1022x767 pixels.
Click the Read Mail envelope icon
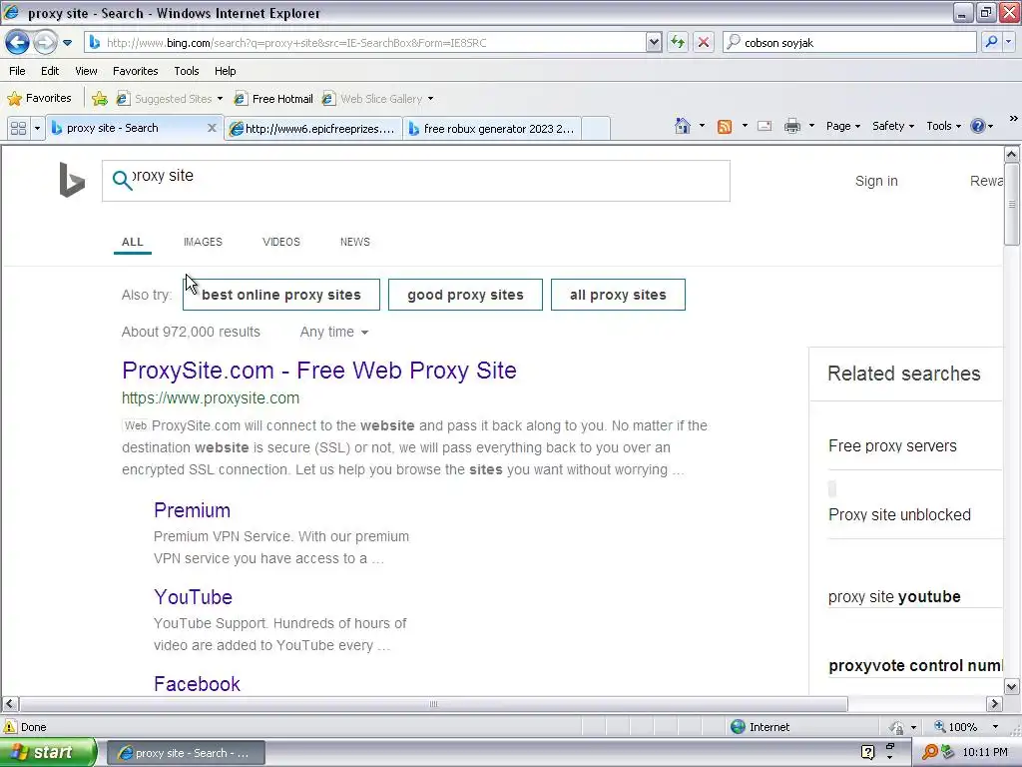[765, 126]
